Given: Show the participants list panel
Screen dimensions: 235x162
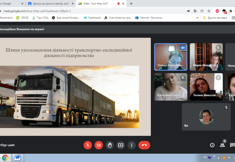Looking at the screenshot, I should click(x=222, y=145).
